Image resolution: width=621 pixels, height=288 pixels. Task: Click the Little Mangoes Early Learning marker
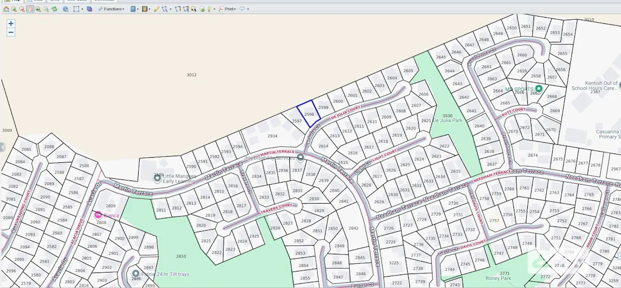click(157, 178)
